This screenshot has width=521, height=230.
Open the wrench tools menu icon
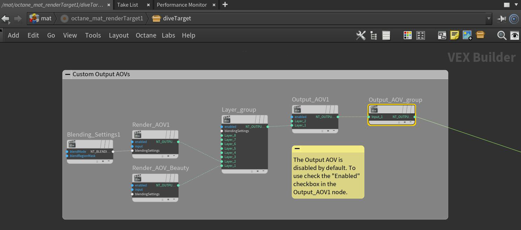361,35
